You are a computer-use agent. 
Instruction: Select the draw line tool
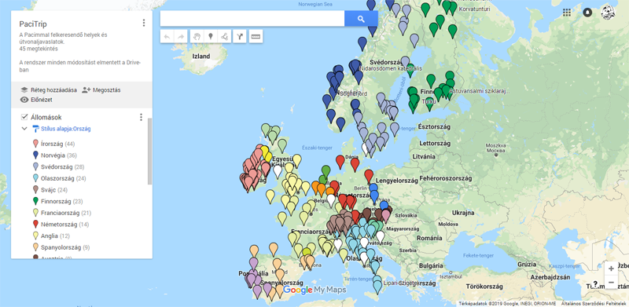225,36
